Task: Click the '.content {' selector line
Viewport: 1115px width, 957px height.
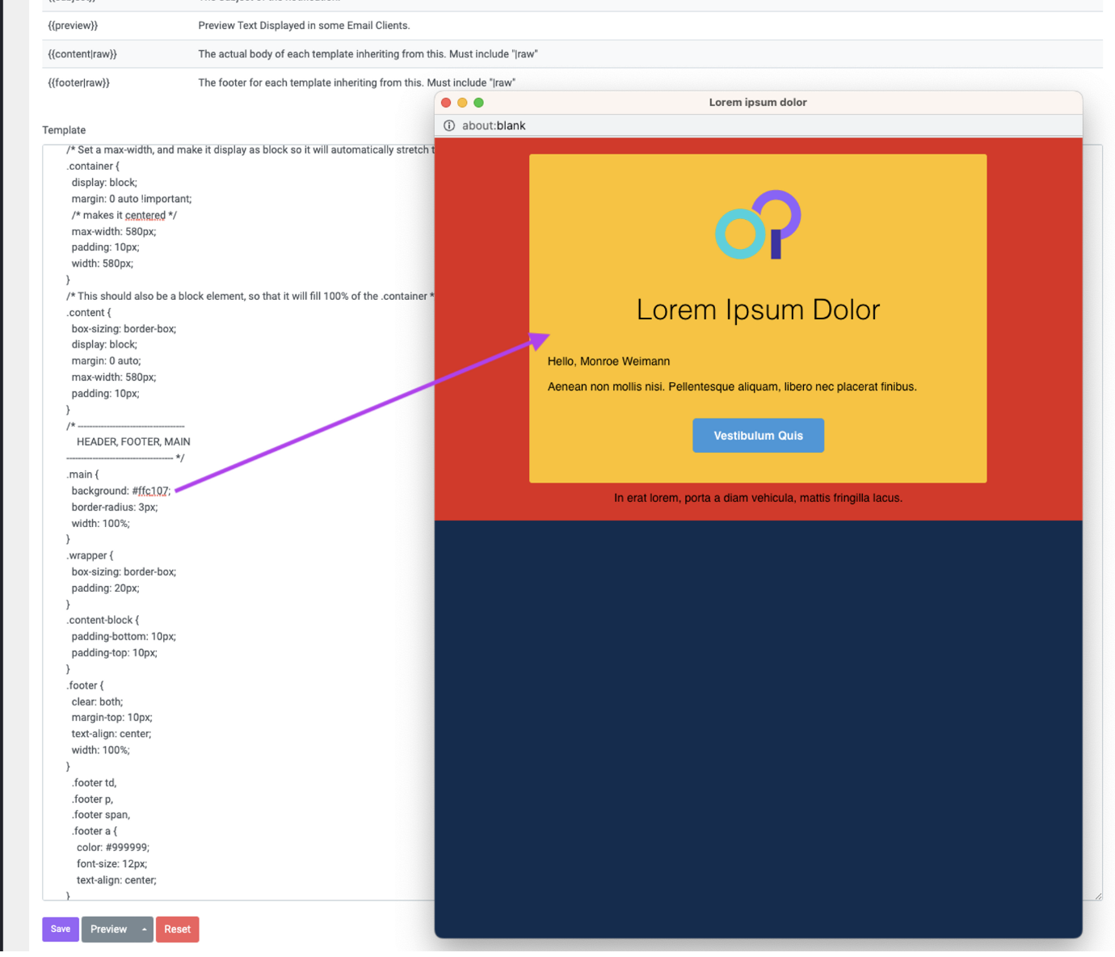Action: (x=89, y=312)
